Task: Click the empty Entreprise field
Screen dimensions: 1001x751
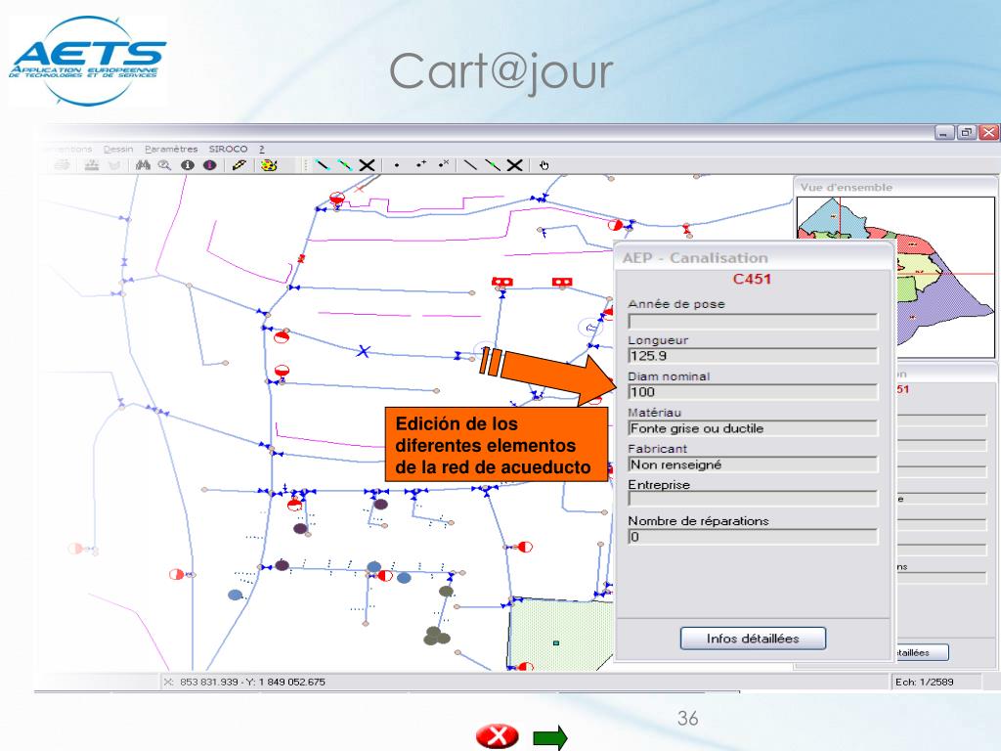Action: [x=753, y=499]
